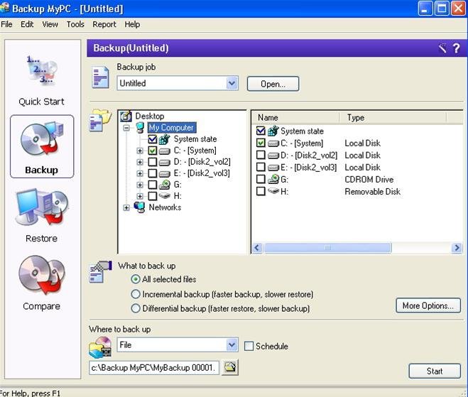Click the left scroll arrow in list

258,248
